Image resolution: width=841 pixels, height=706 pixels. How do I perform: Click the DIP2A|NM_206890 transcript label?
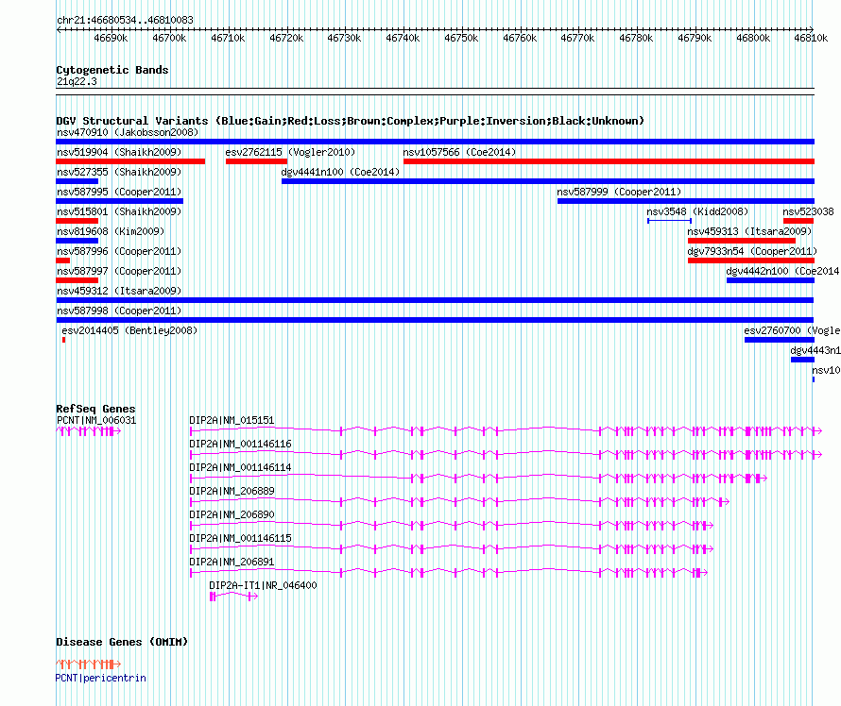point(232,514)
